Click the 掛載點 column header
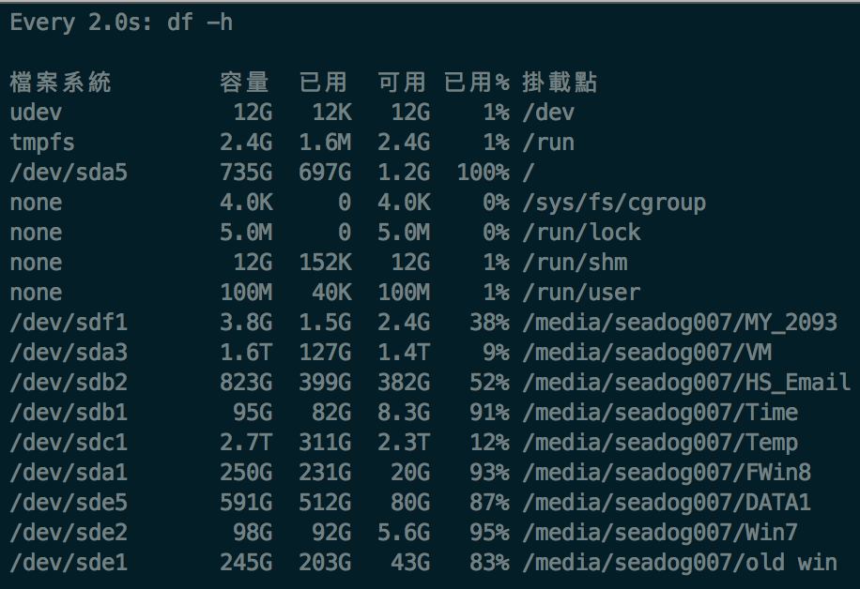Viewport: 860px width, 589px height. pyautogui.click(x=560, y=83)
